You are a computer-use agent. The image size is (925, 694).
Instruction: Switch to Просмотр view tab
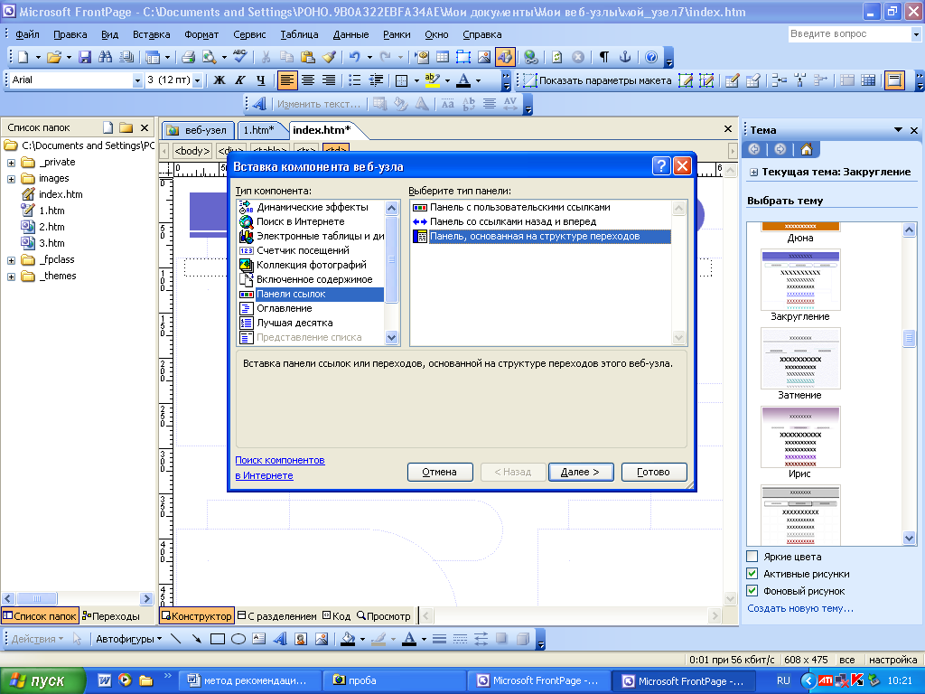coord(384,616)
